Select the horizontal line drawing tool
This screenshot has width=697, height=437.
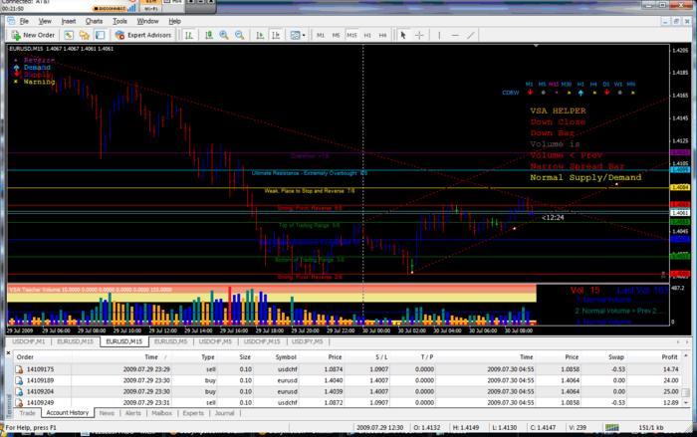coord(455,35)
